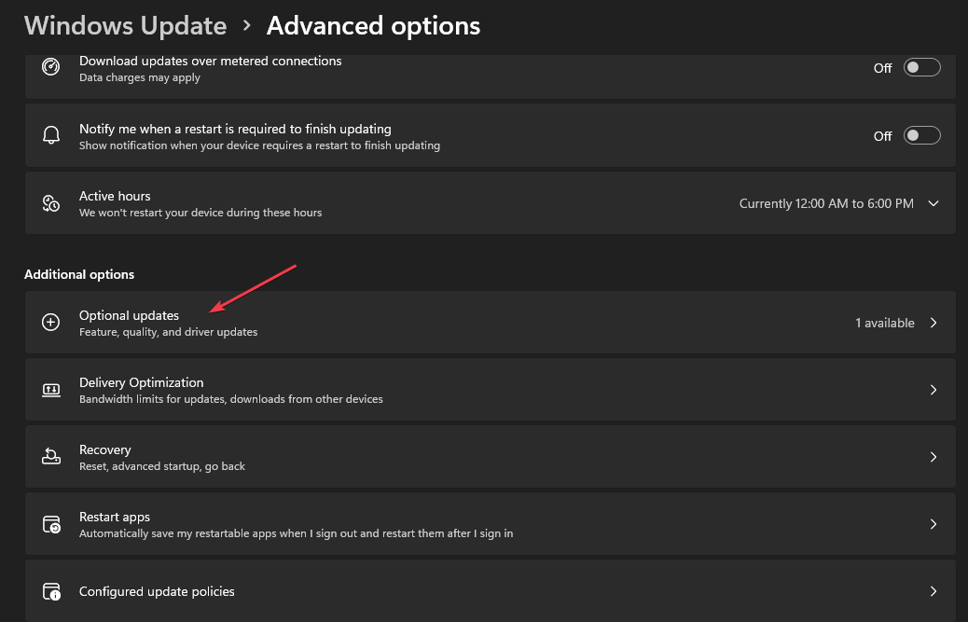The height and width of the screenshot is (622, 968).
Task: Click 'Currently 12:00 AM to 6:00 PM' value
Action: coord(826,203)
